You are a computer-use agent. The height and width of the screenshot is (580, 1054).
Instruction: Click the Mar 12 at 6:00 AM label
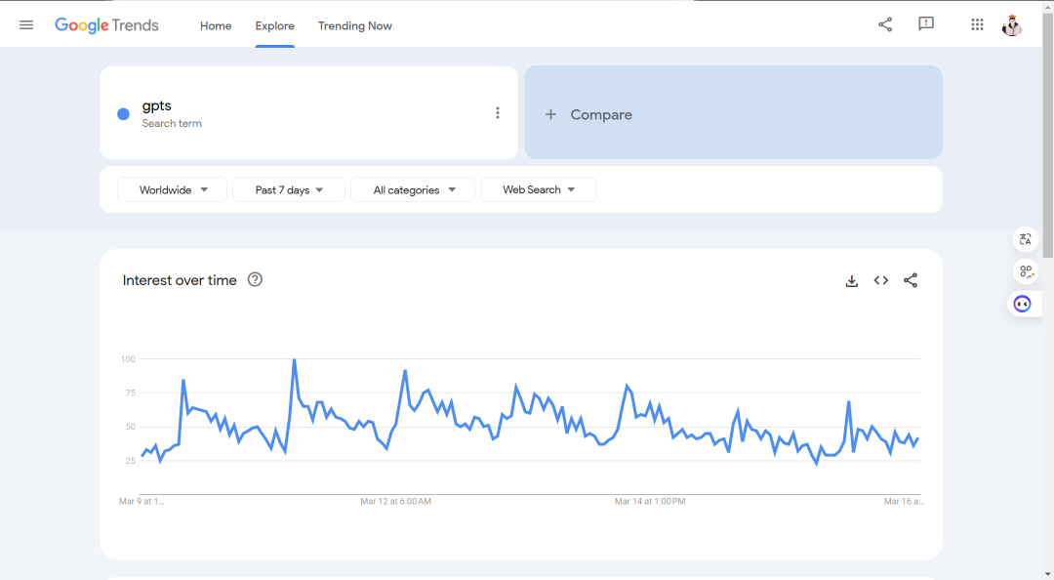click(x=396, y=501)
